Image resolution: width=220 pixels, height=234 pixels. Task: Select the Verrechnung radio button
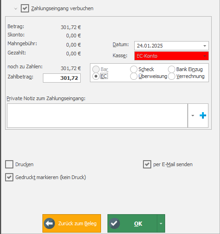pos(172,76)
